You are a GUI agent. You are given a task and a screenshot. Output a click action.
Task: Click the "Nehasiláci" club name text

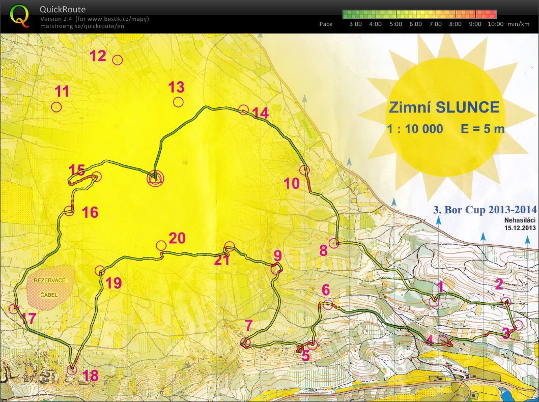point(520,220)
